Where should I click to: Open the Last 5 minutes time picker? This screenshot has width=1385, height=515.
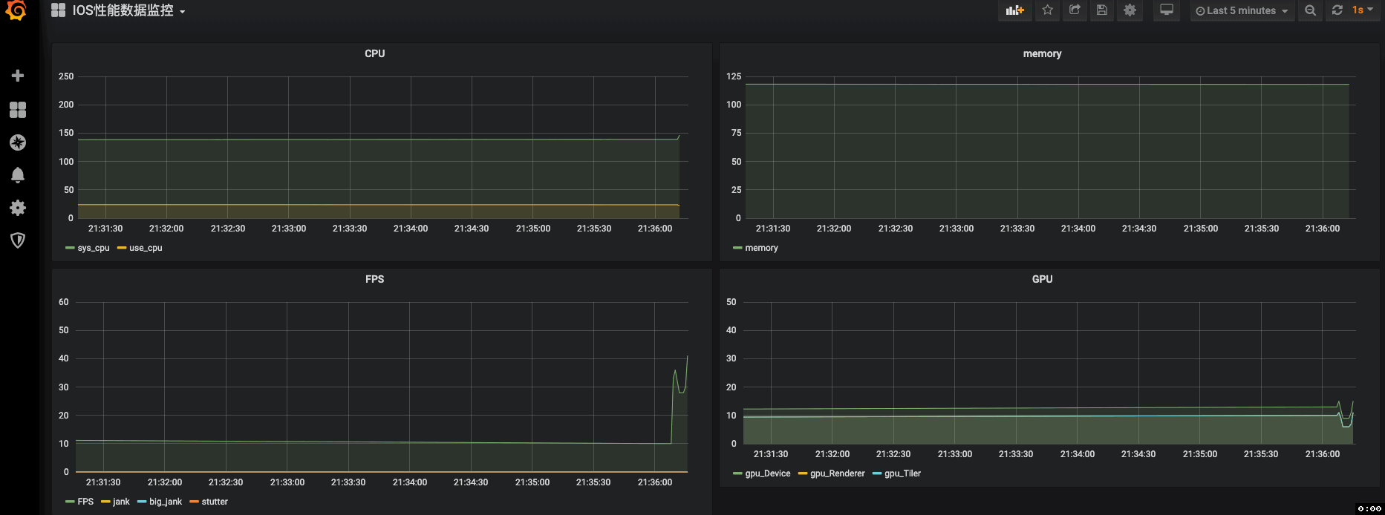pos(1242,10)
